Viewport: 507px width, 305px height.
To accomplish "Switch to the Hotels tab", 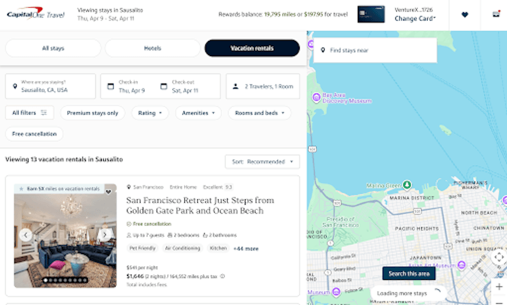I will (x=152, y=48).
